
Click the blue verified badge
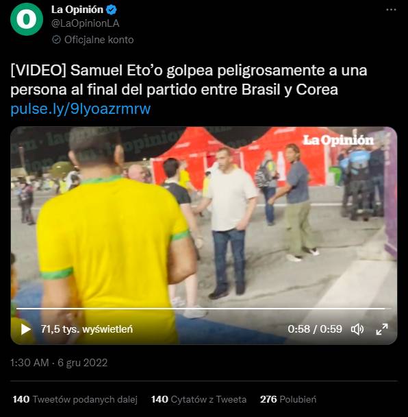pyautogui.click(x=112, y=10)
